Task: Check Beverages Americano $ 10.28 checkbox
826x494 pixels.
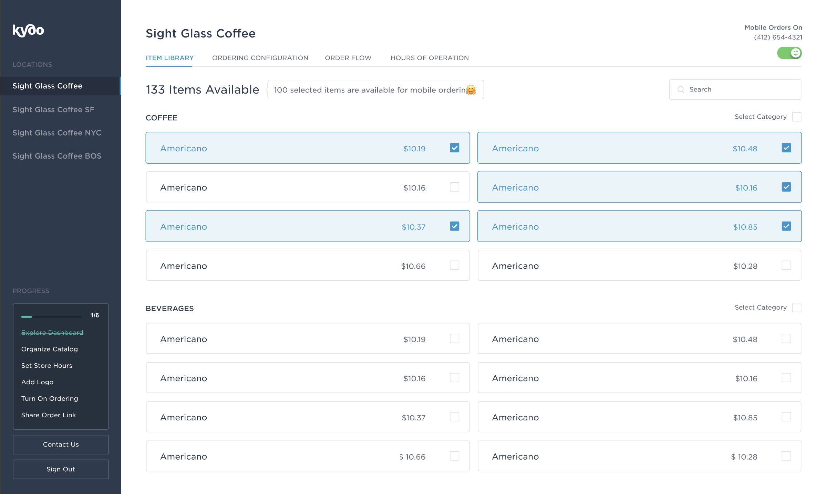Action: pos(786,456)
